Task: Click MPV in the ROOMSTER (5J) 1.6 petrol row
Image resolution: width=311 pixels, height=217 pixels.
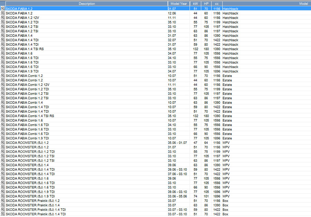Action: pos(226,178)
